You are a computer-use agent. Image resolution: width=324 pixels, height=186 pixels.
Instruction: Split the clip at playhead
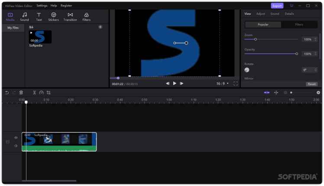(x=34, y=93)
